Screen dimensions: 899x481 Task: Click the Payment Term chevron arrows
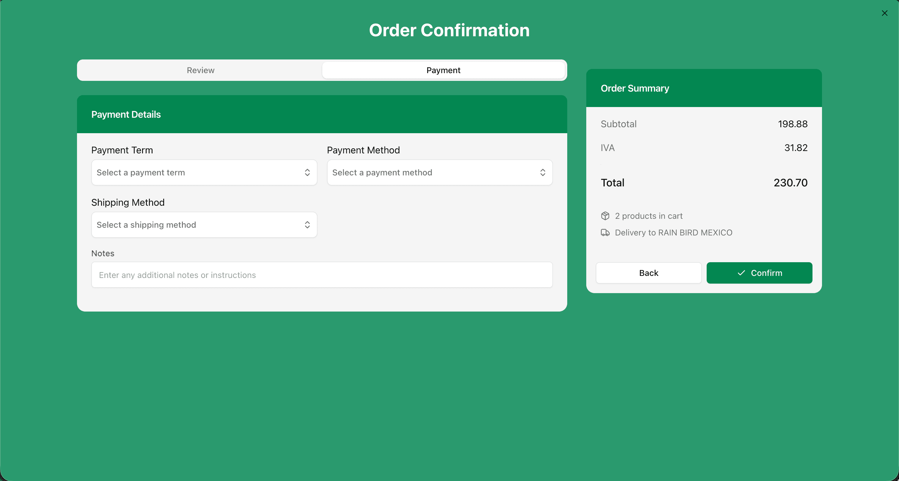pyautogui.click(x=307, y=172)
